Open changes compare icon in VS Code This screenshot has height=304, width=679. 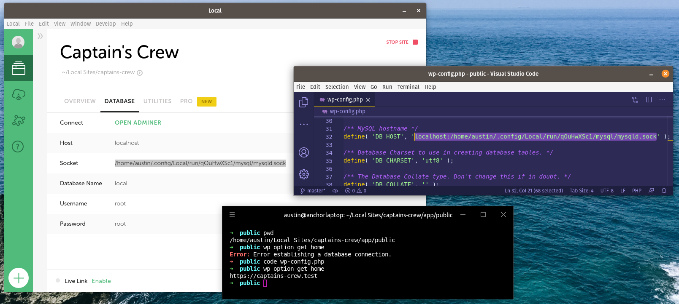(x=635, y=100)
